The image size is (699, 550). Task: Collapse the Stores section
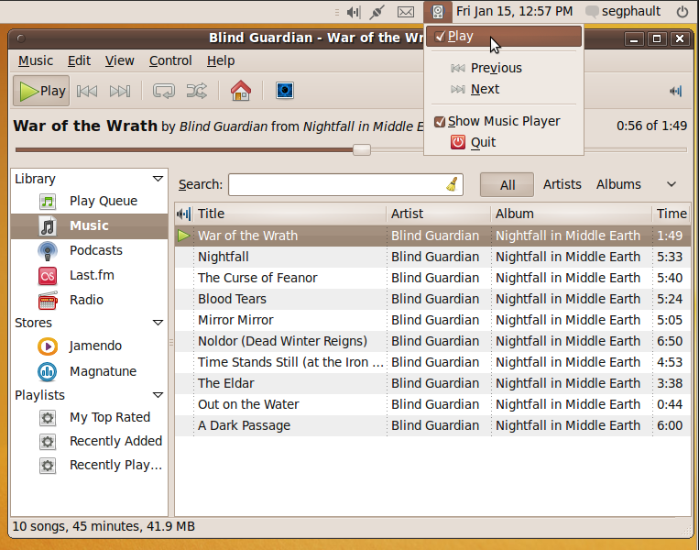click(158, 323)
